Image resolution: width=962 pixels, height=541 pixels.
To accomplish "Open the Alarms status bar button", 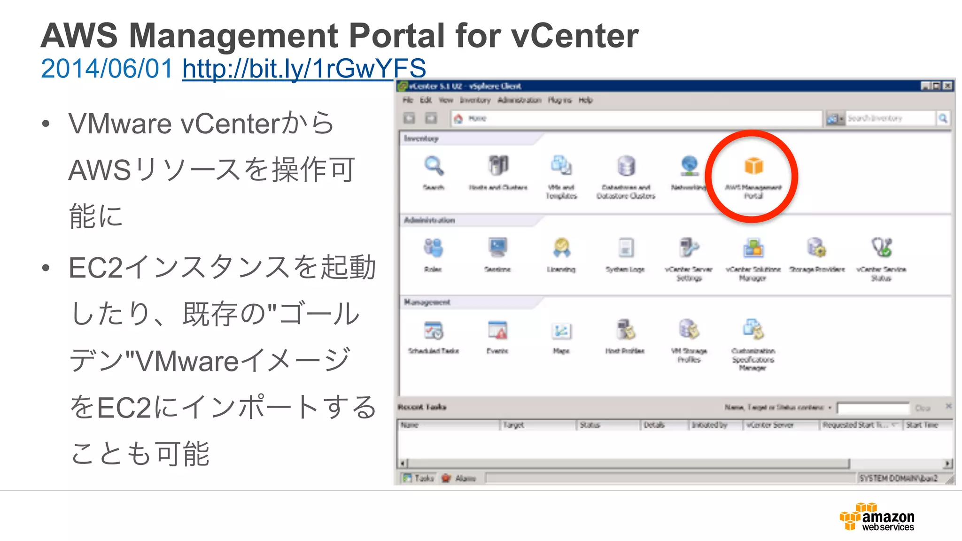I will point(459,478).
